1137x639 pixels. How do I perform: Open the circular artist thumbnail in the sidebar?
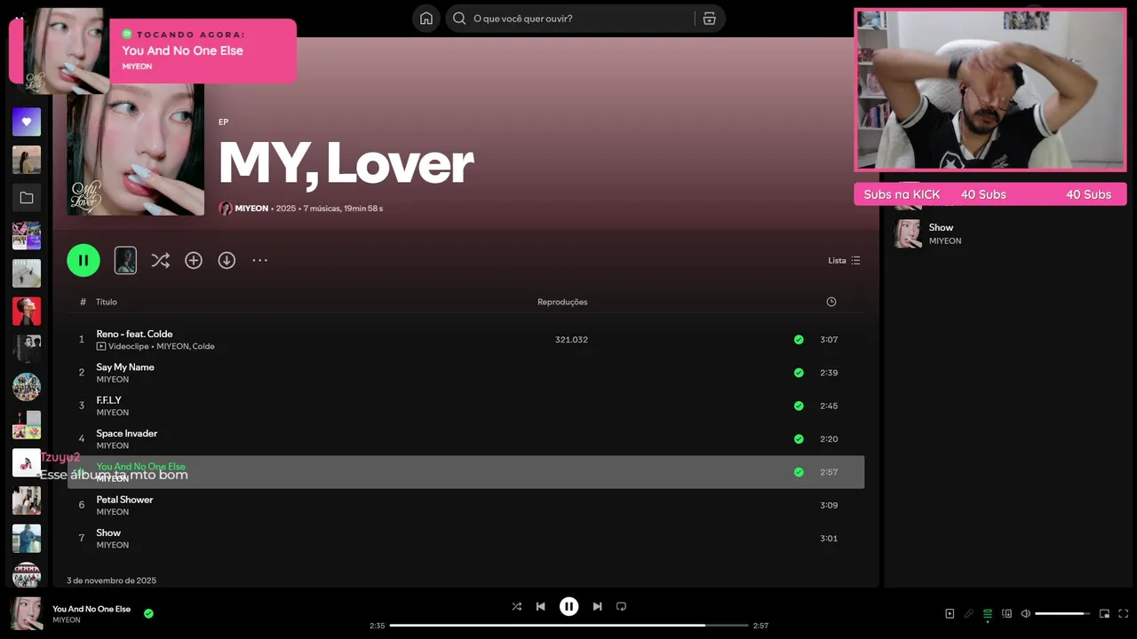[27, 387]
